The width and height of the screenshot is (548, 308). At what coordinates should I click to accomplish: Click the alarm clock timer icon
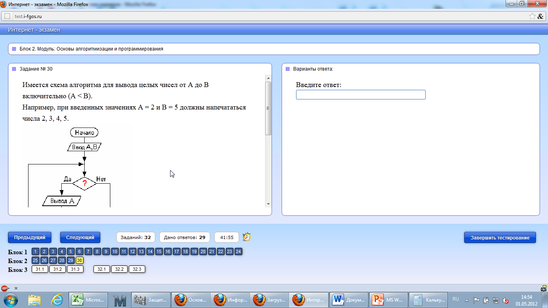point(247,237)
